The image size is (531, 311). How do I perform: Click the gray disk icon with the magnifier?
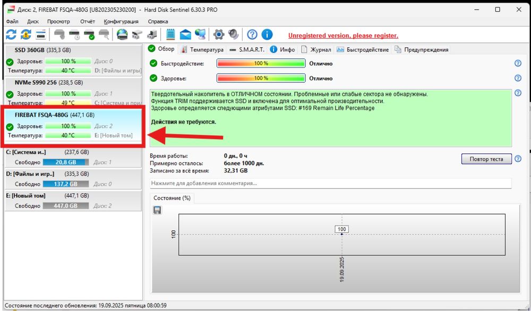click(x=104, y=34)
